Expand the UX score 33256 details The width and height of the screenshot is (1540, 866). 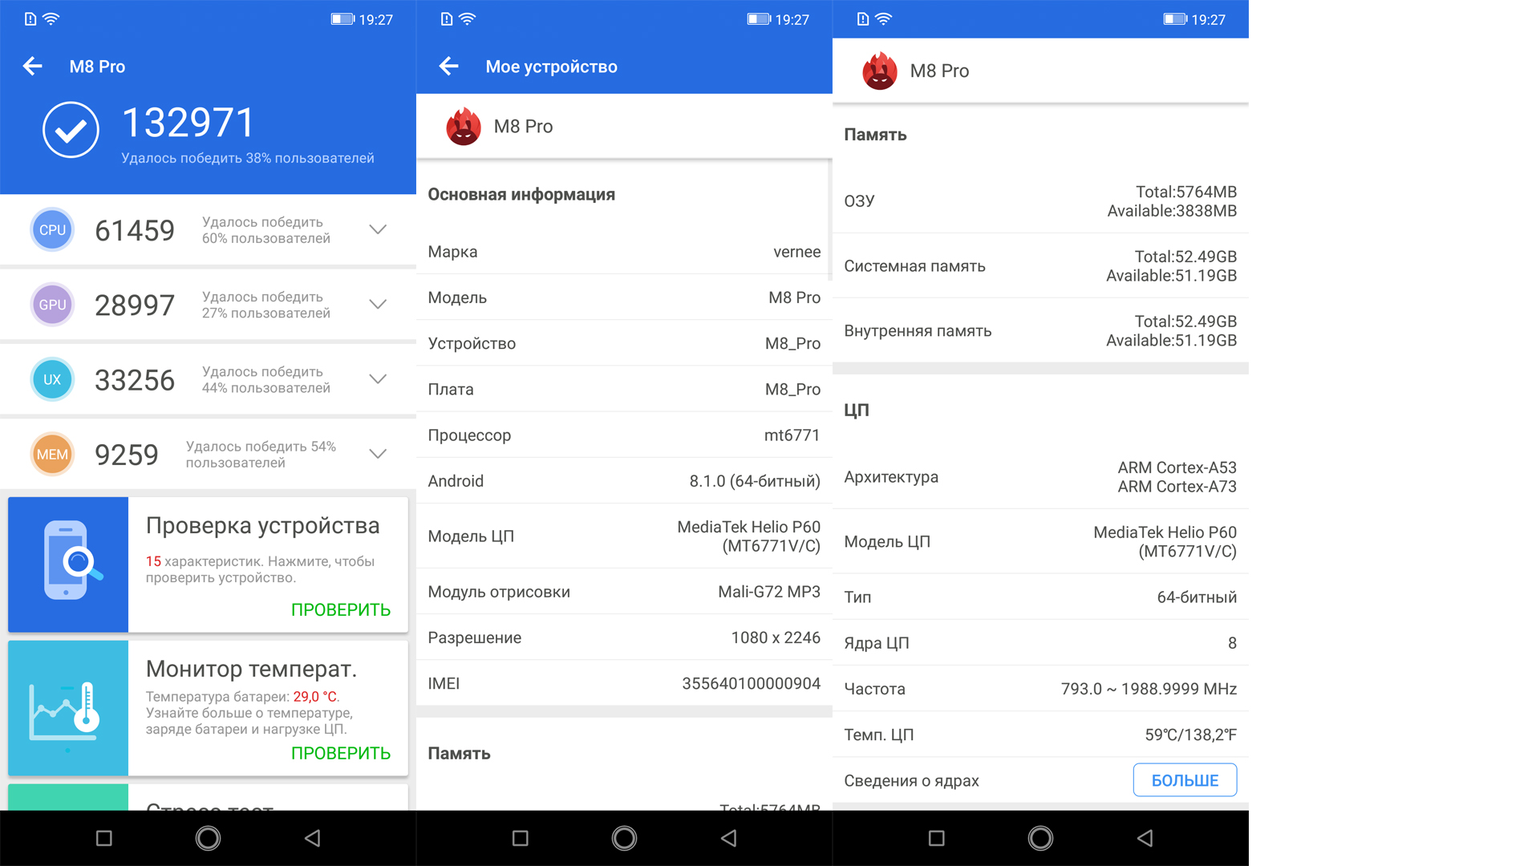pos(378,379)
